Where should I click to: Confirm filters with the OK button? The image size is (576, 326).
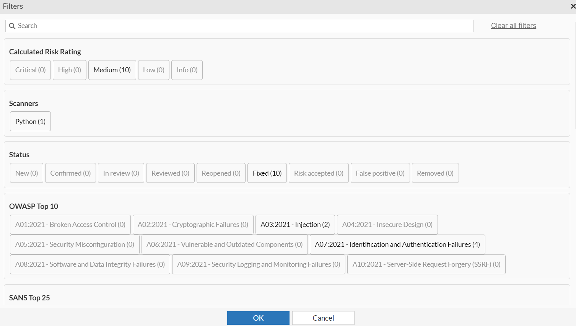click(x=258, y=318)
